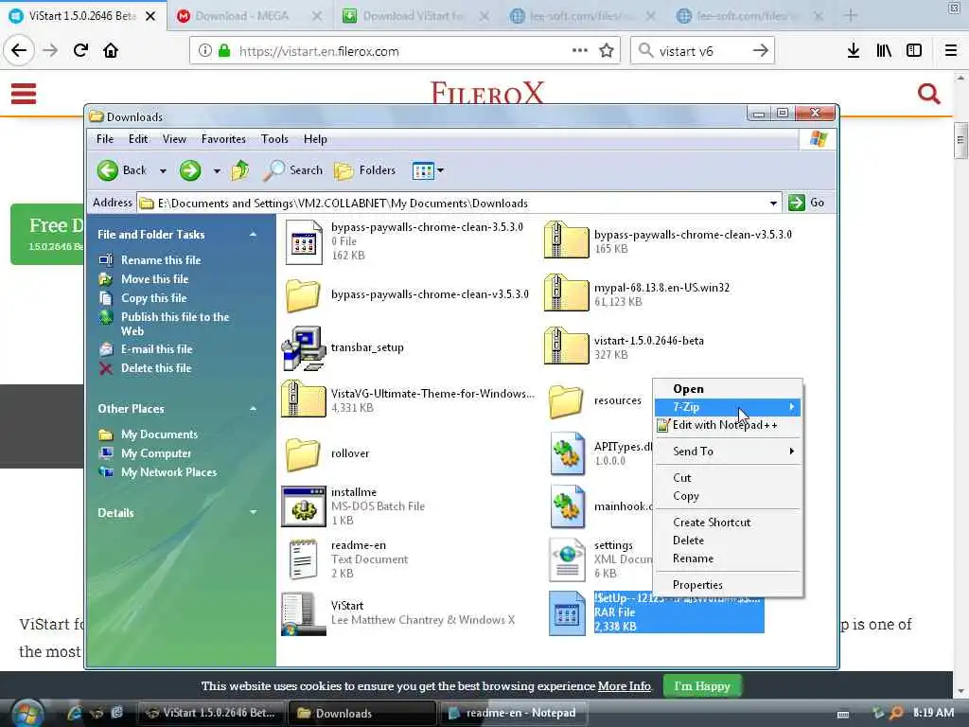
Task: Accept cookies with I'm Happy button
Action: click(702, 686)
